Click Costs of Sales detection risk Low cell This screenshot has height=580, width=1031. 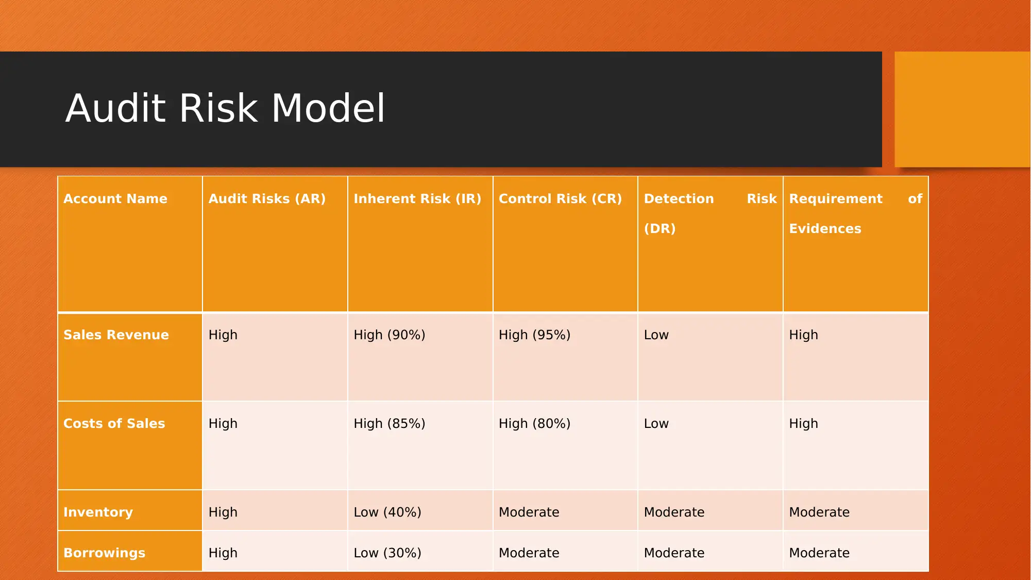pyautogui.click(x=711, y=445)
